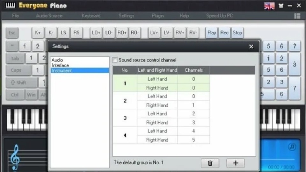Click the Stop button
Viewport: 306px width, 172px height.
237,32
